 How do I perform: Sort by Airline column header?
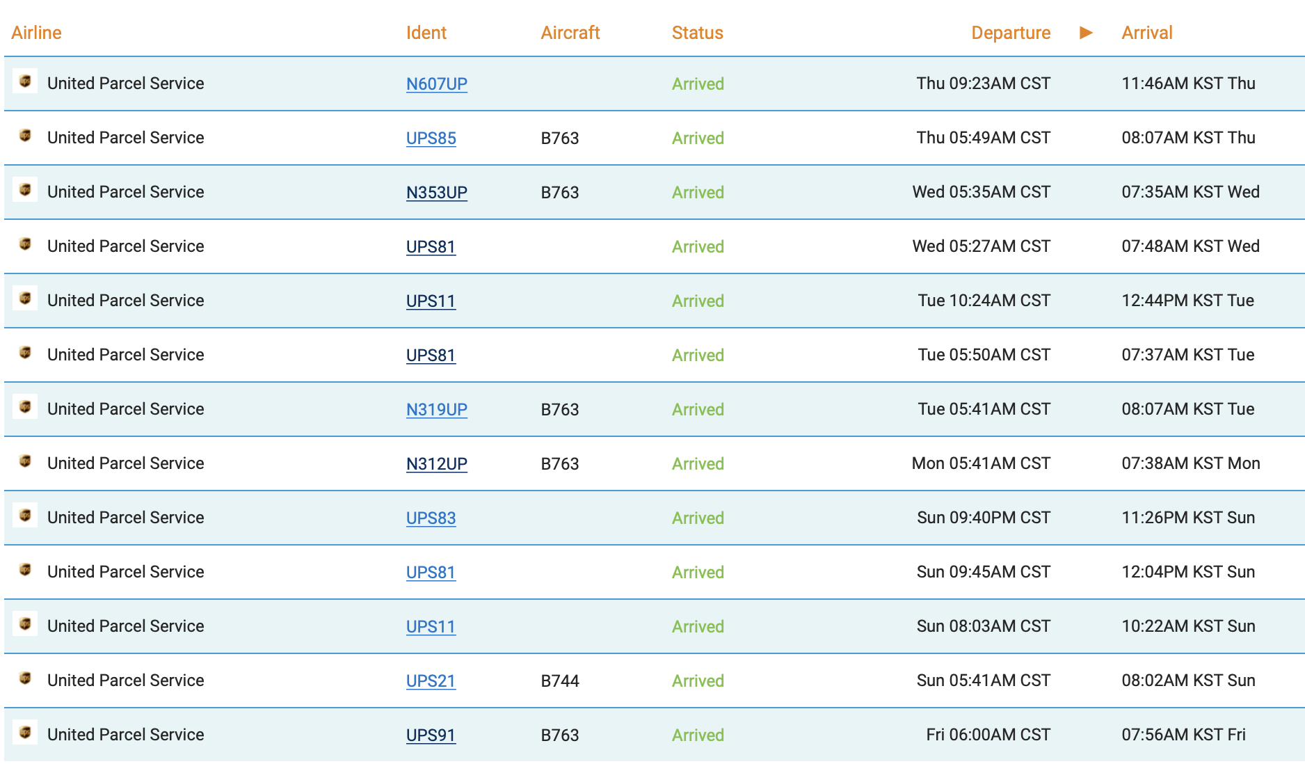coord(36,33)
